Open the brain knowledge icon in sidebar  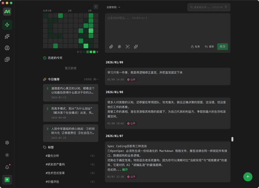[7, 48]
